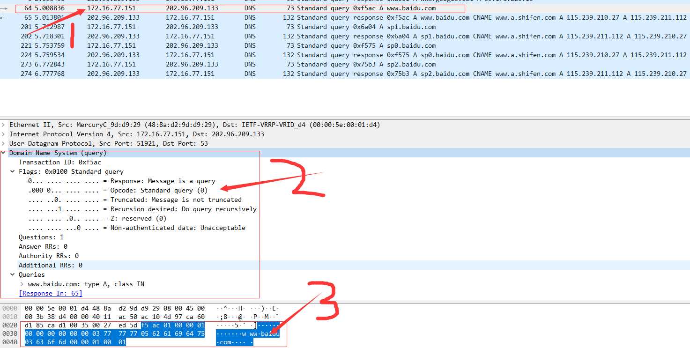Select packet 65 DNS response row
690x348 pixels.
point(345,17)
